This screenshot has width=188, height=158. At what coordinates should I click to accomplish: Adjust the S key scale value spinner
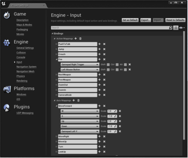click(x=112, y=116)
